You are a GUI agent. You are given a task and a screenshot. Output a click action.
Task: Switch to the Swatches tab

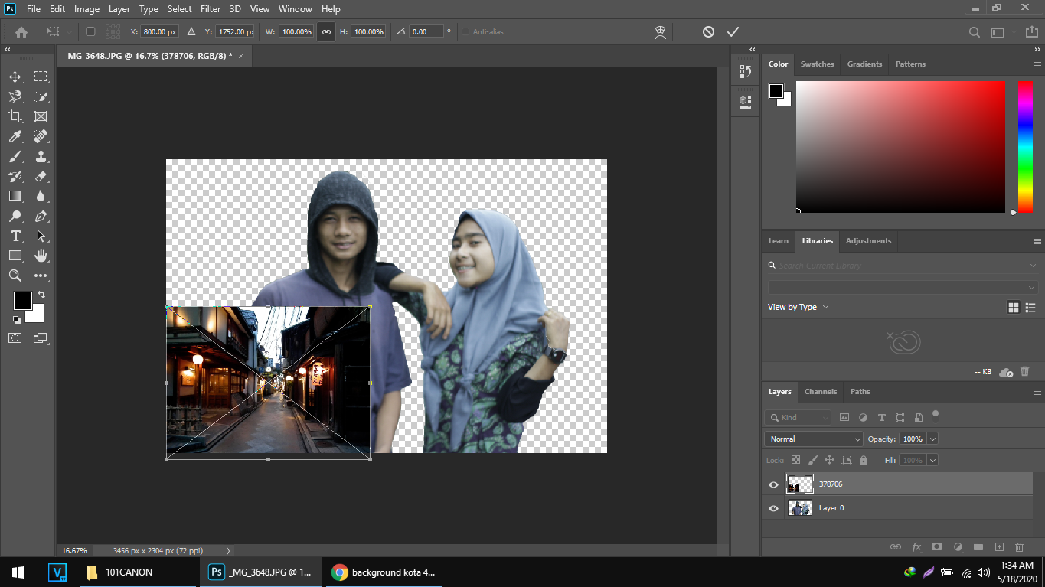point(817,64)
